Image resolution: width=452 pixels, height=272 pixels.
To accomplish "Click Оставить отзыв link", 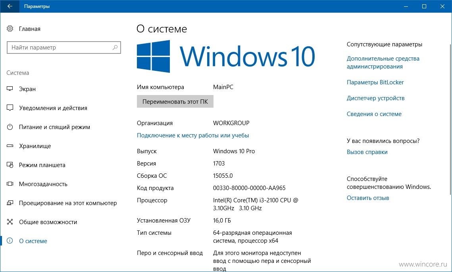I will (368, 198).
